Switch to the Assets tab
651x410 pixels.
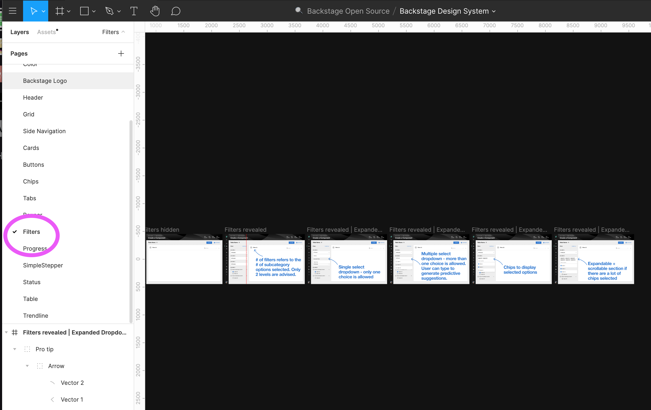pyautogui.click(x=46, y=32)
